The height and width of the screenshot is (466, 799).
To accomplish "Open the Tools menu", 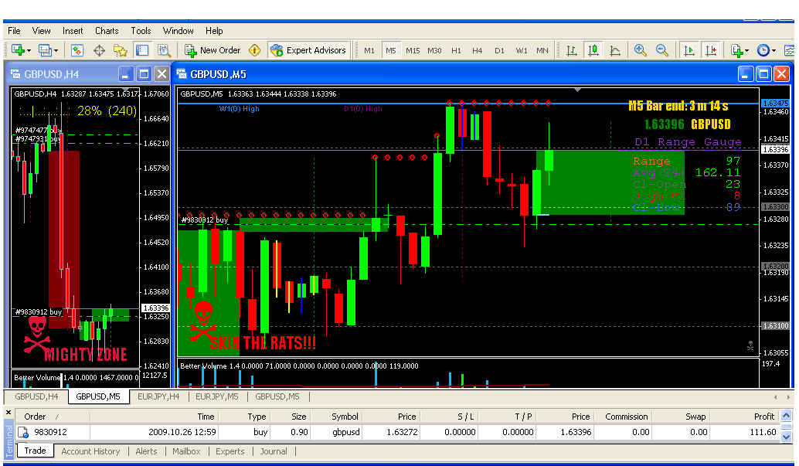I will (x=141, y=31).
